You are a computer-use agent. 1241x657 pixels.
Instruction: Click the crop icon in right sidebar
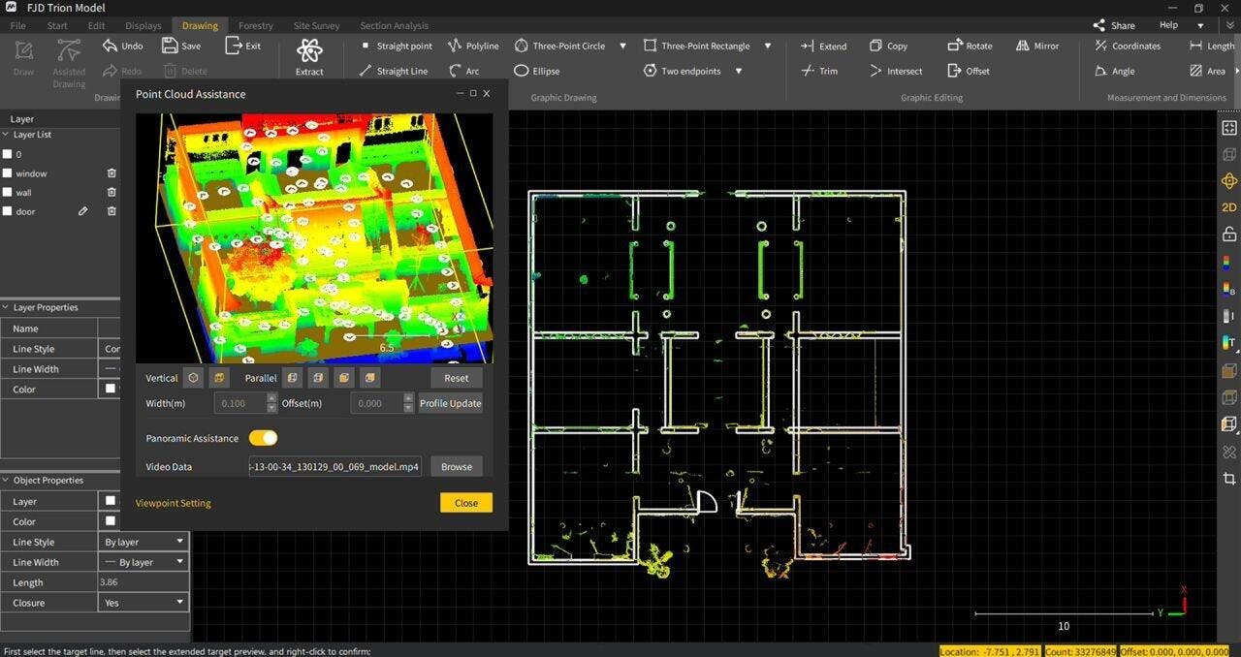[1228, 479]
